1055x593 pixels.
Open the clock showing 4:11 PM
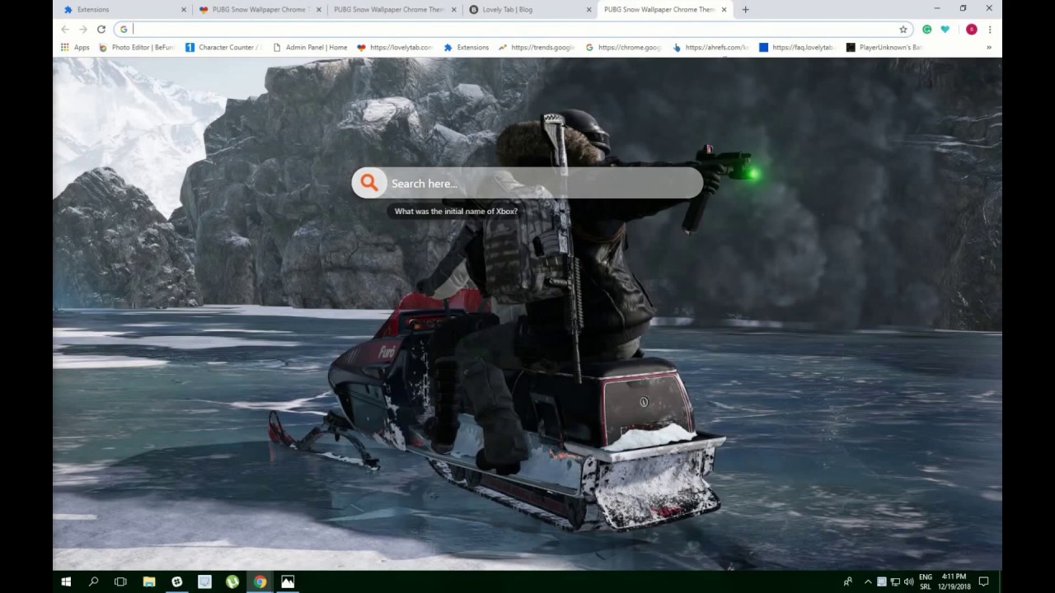coord(954,581)
